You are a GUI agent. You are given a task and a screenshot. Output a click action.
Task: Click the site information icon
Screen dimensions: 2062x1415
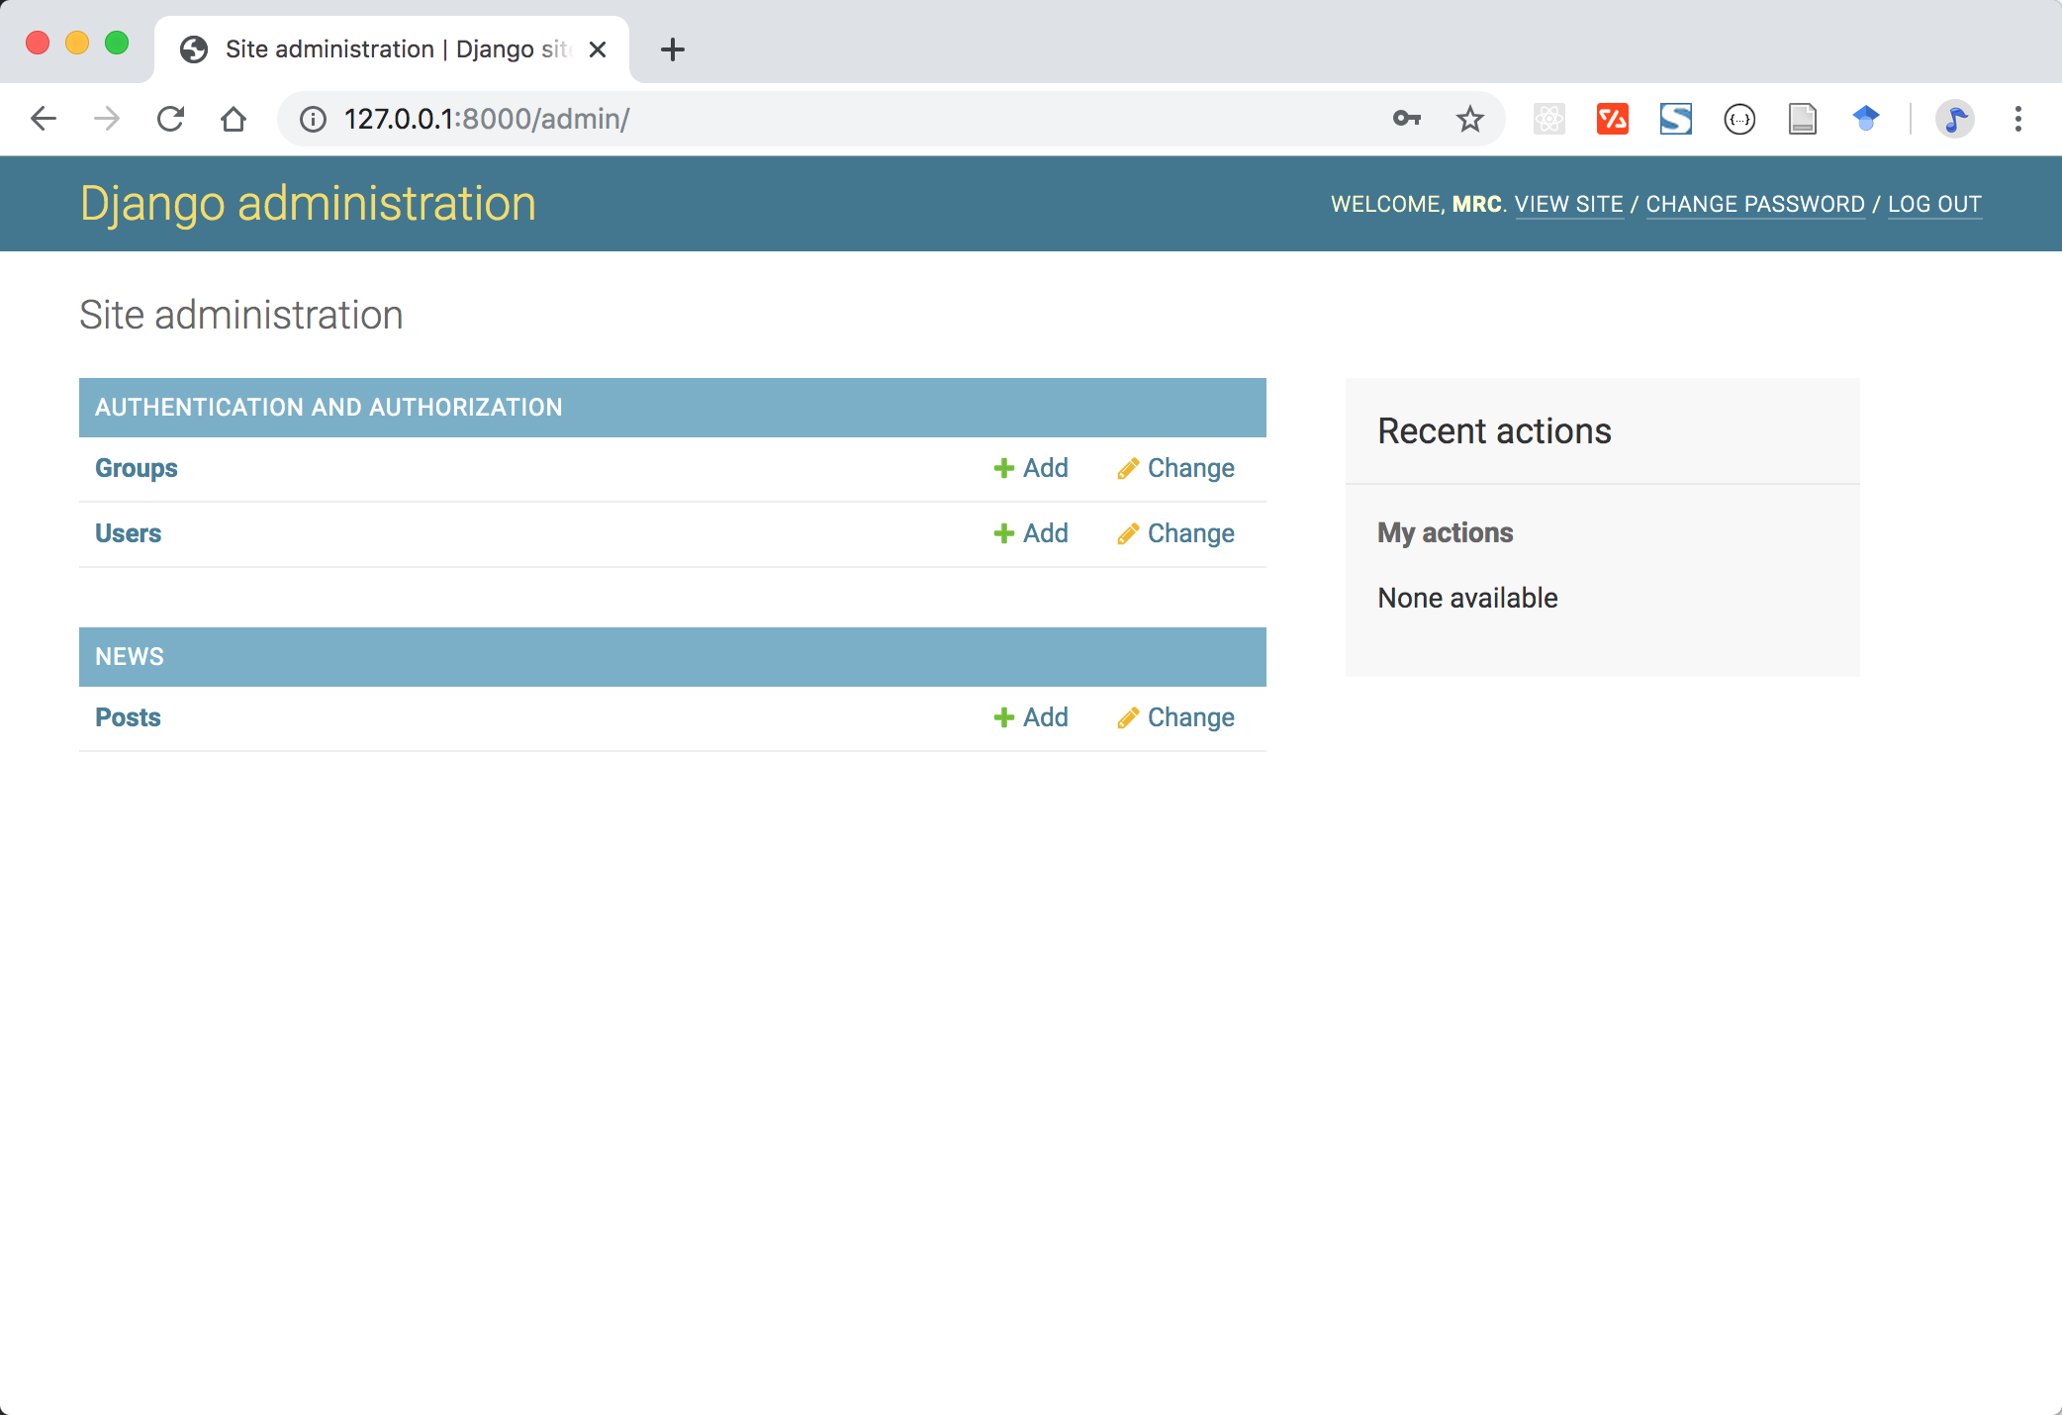click(x=313, y=119)
